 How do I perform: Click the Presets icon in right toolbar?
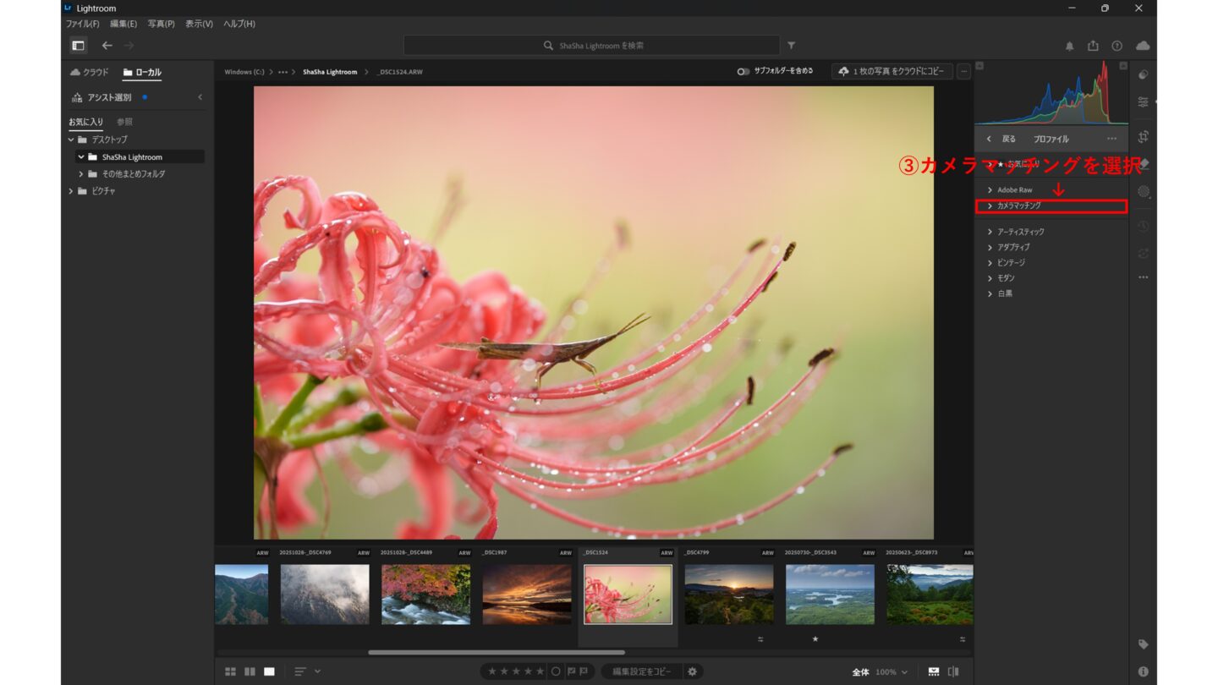tap(1143, 74)
